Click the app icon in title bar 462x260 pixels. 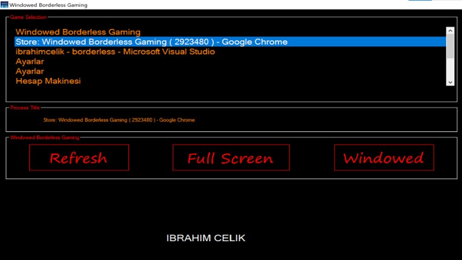(4, 4)
